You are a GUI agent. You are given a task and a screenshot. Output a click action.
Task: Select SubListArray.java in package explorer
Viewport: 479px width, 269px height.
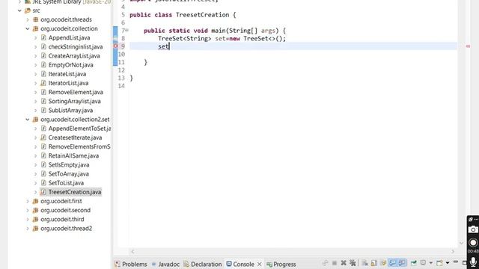tap(70, 111)
